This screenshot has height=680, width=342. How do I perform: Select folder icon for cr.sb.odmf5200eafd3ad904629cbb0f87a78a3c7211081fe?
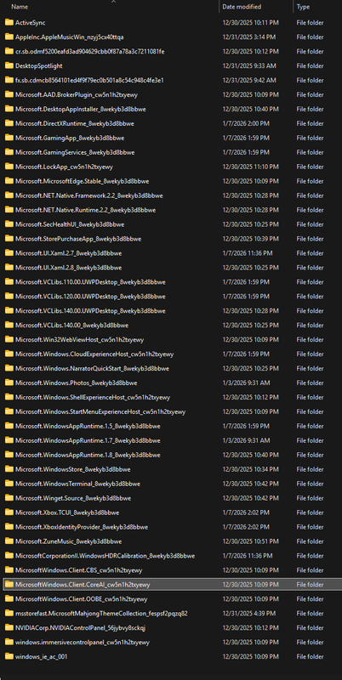[x=9, y=51]
